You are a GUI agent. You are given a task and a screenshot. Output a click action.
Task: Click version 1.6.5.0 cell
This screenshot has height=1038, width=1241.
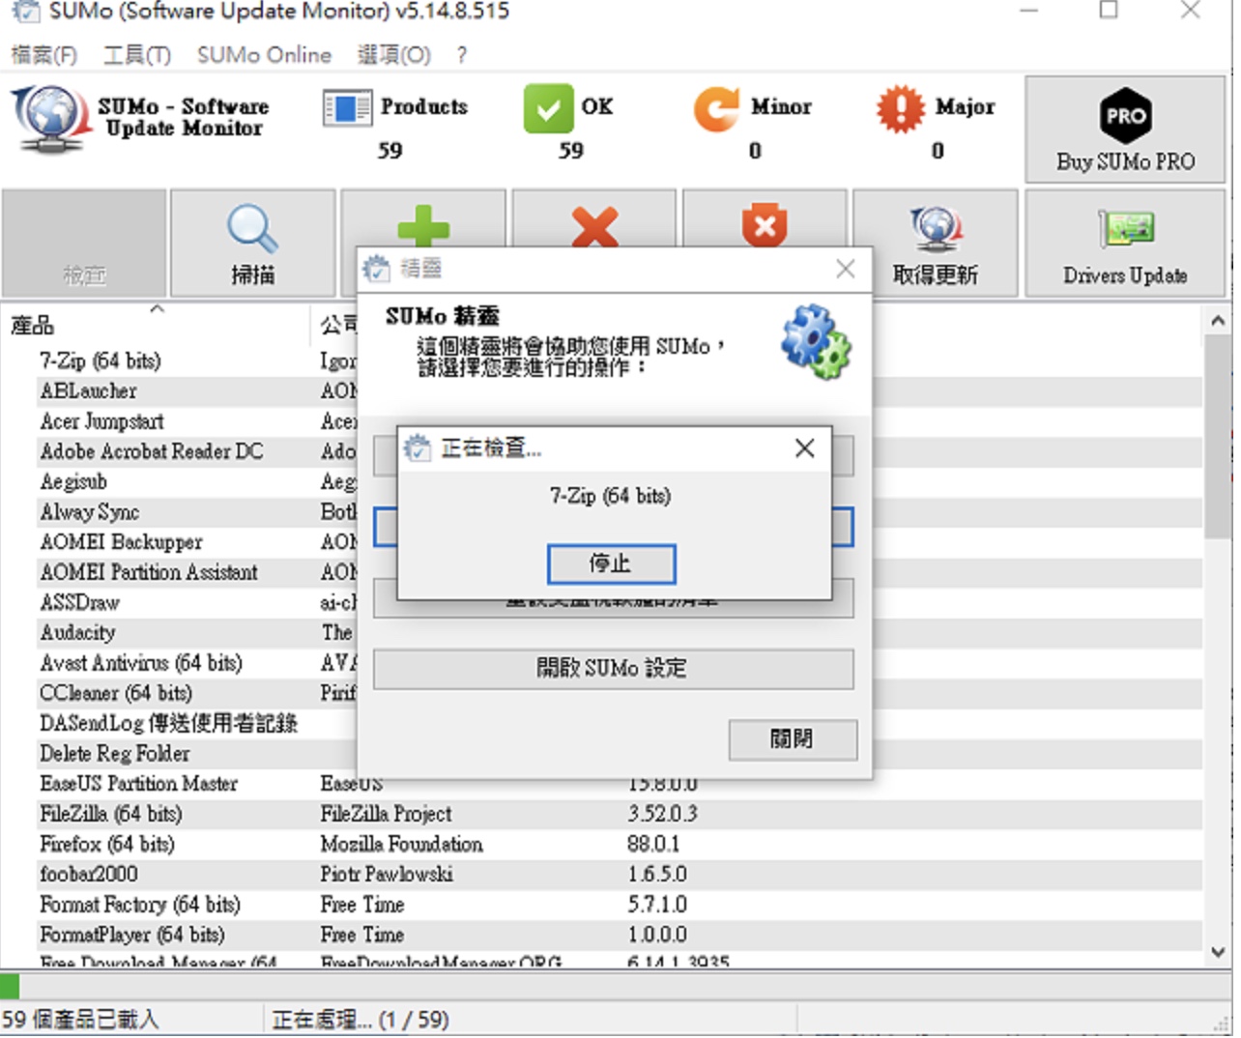pyautogui.click(x=657, y=874)
